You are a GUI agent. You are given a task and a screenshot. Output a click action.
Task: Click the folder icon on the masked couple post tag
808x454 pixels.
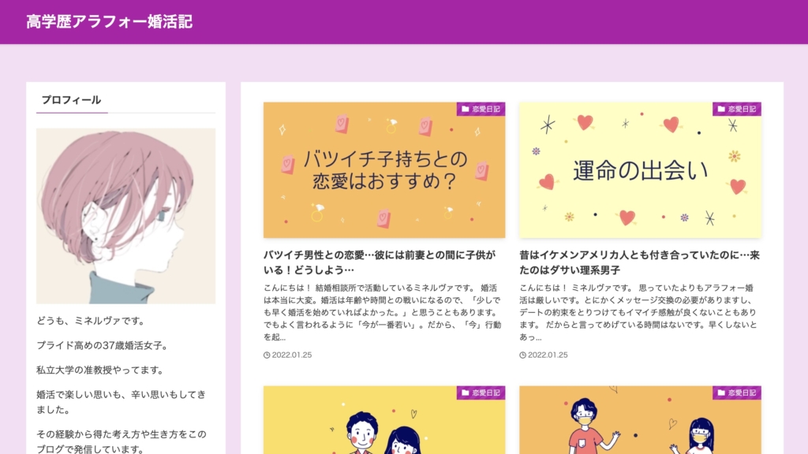point(721,393)
